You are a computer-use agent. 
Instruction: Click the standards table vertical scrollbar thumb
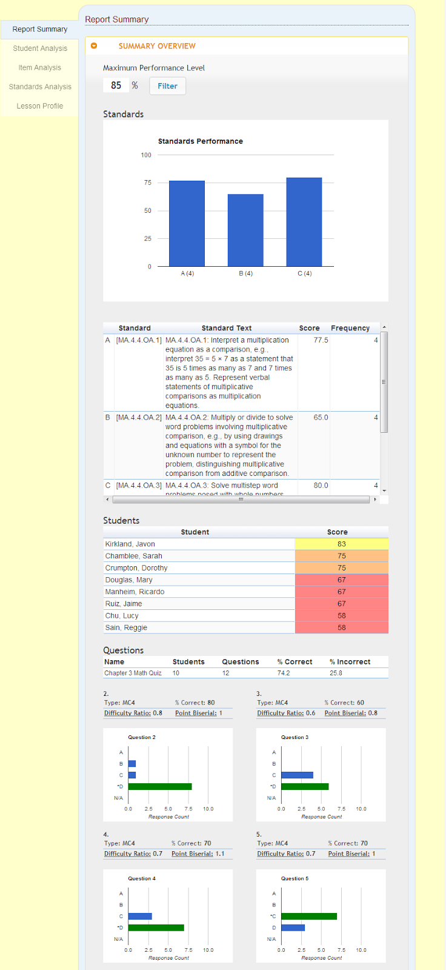click(x=384, y=382)
